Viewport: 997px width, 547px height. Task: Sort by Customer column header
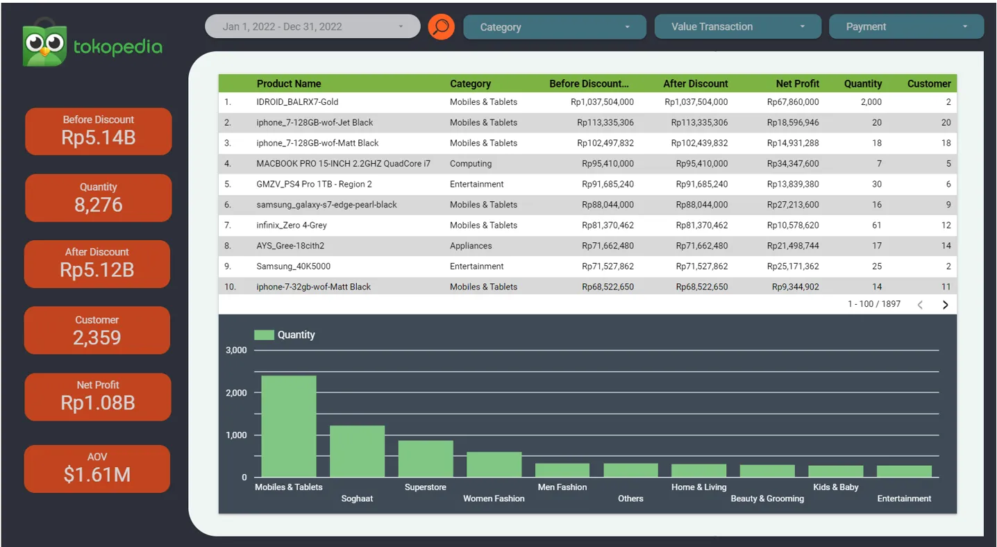pyautogui.click(x=929, y=83)
